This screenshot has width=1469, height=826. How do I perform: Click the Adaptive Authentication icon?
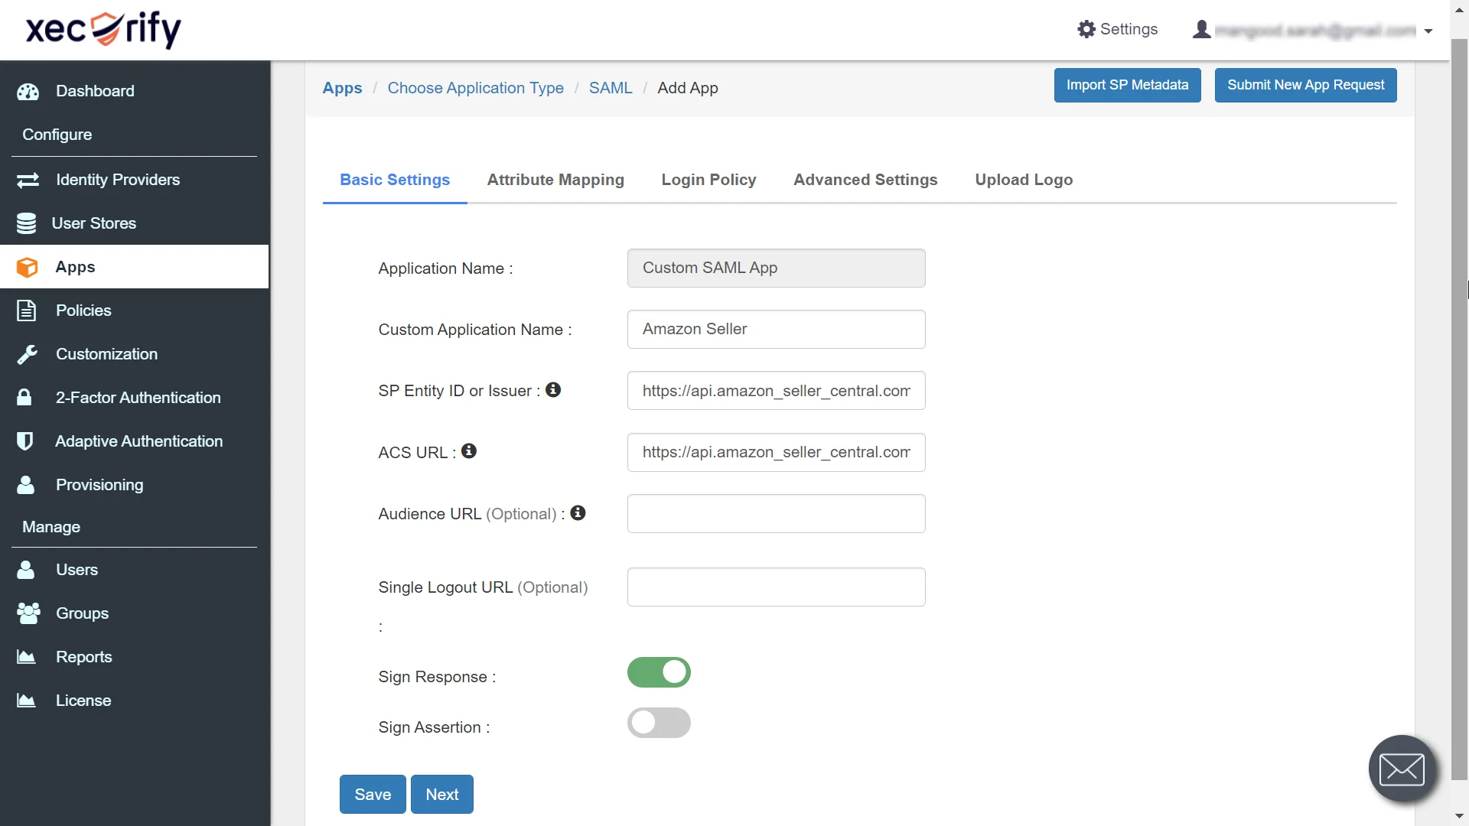[x=28, y=441]
